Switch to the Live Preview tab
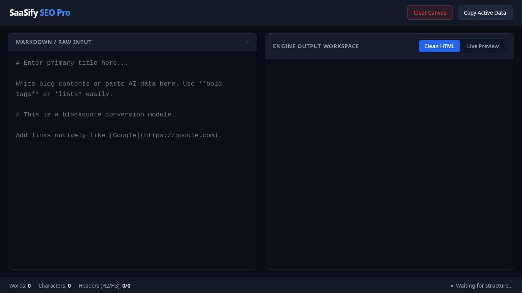 point(483,46)
